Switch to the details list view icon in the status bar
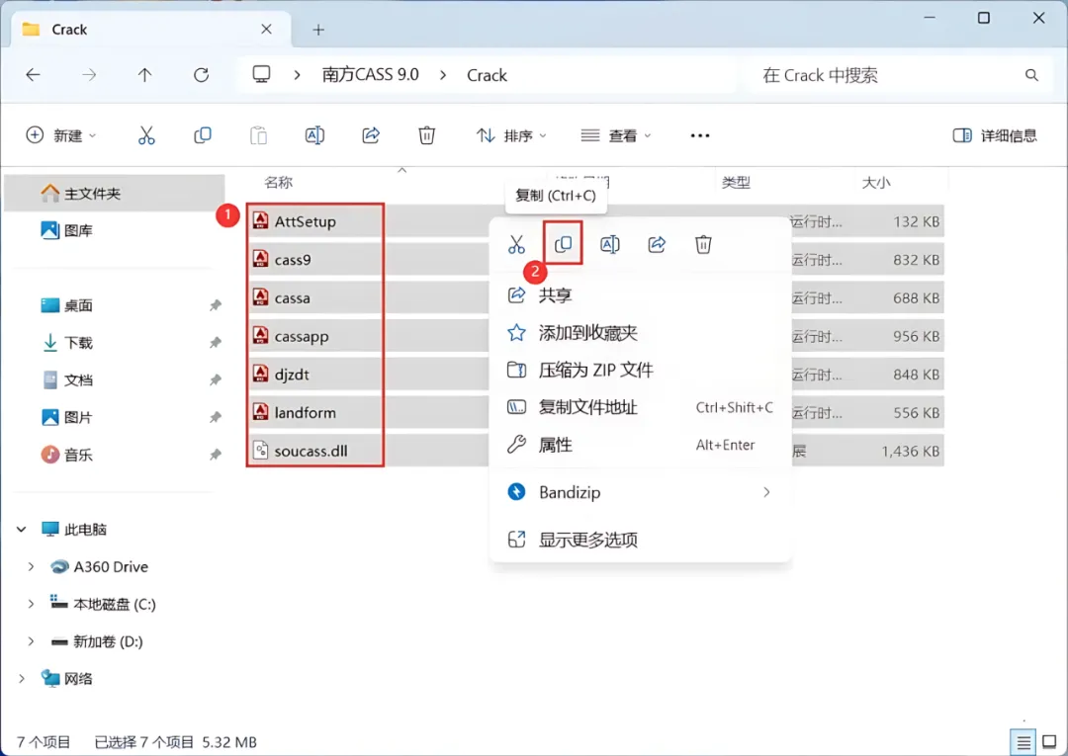The image size is (1068, 756). 1023,742
